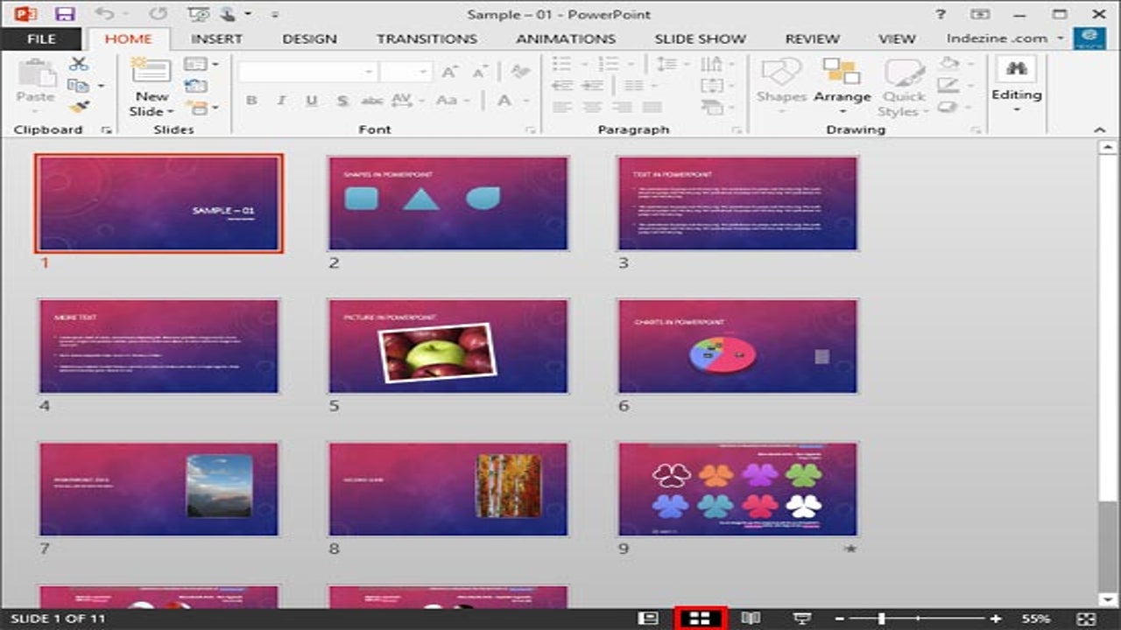The height and width of the screenshot is (630, 1121).
Task: Click the Format Painter brush icon
Action: (79, 107)
